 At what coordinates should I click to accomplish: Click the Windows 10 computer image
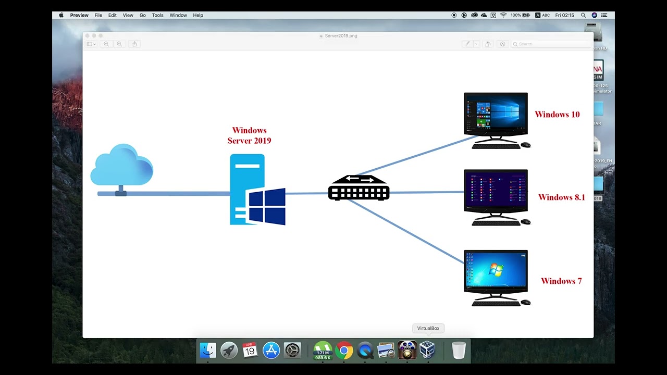(x=497, y=121)
